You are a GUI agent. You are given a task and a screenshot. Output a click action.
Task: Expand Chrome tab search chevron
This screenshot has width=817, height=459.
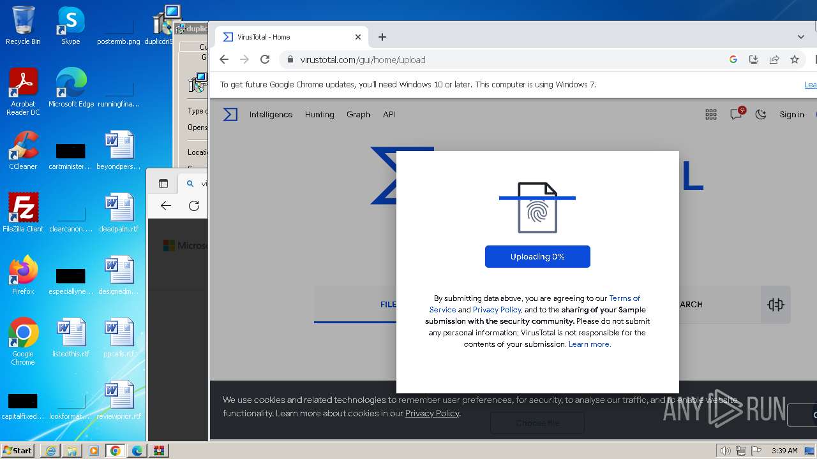tap(801, 37)
